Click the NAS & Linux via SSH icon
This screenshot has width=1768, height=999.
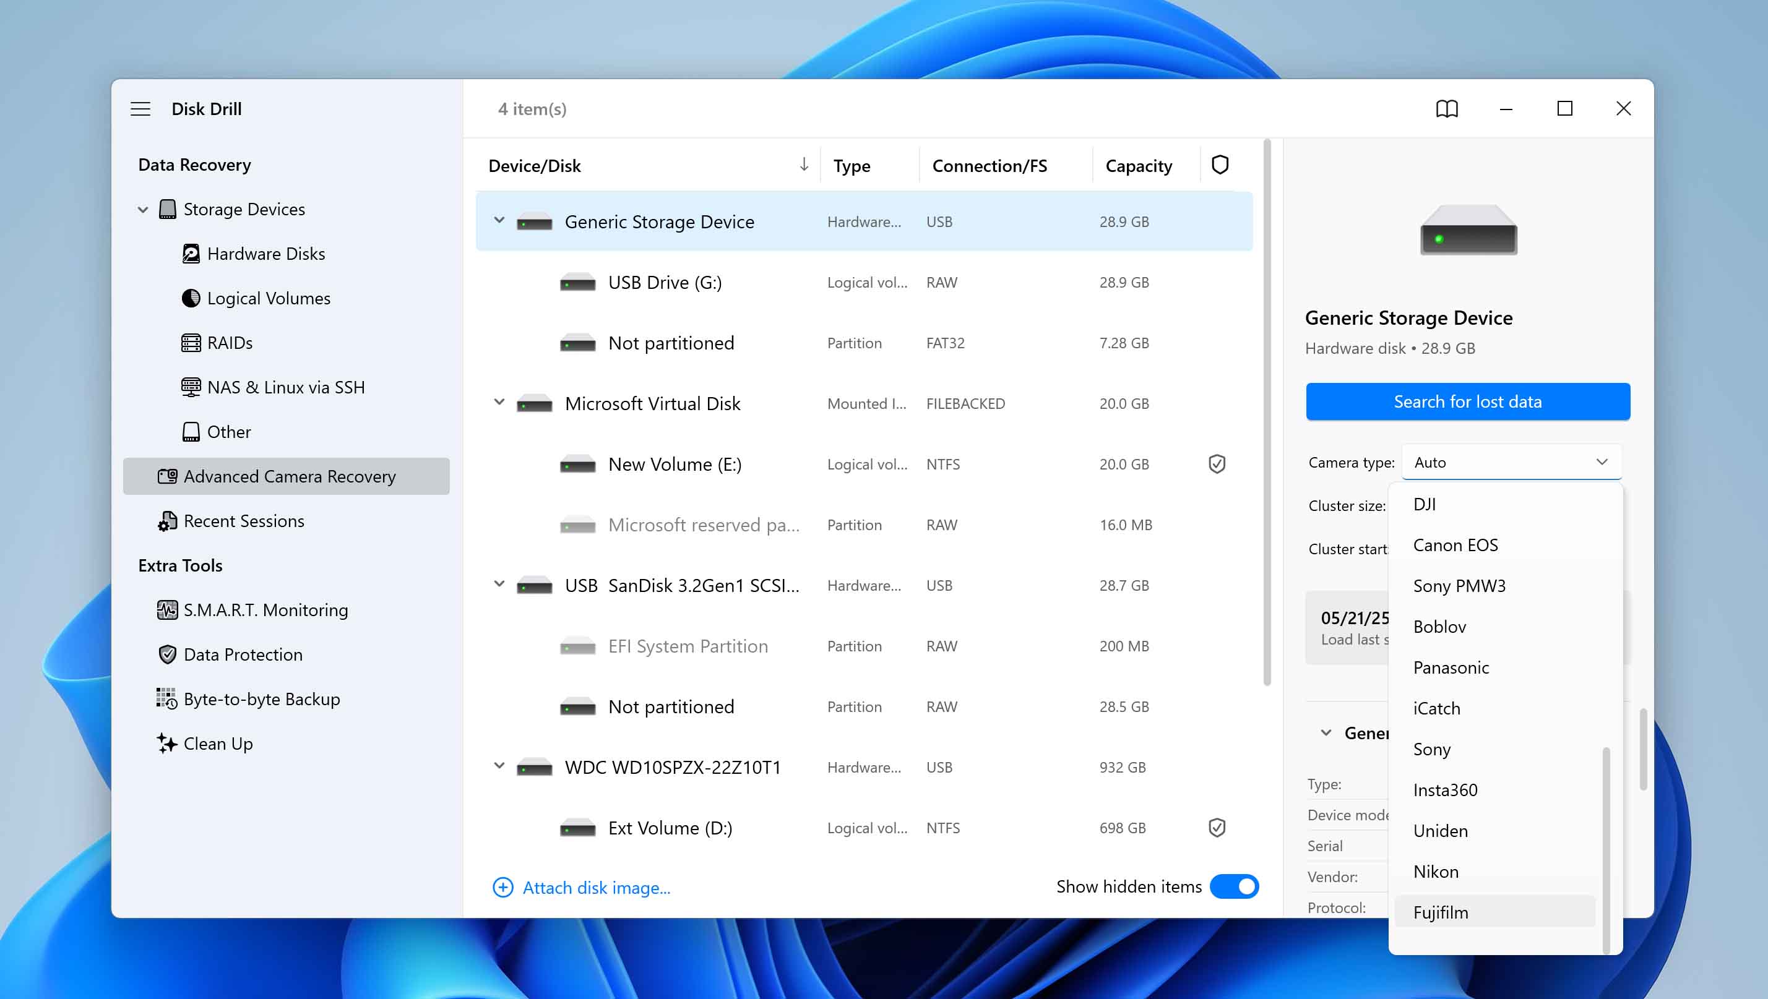191,387
